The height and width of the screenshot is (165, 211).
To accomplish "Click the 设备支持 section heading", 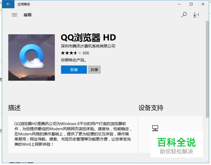I will (151, 108).
